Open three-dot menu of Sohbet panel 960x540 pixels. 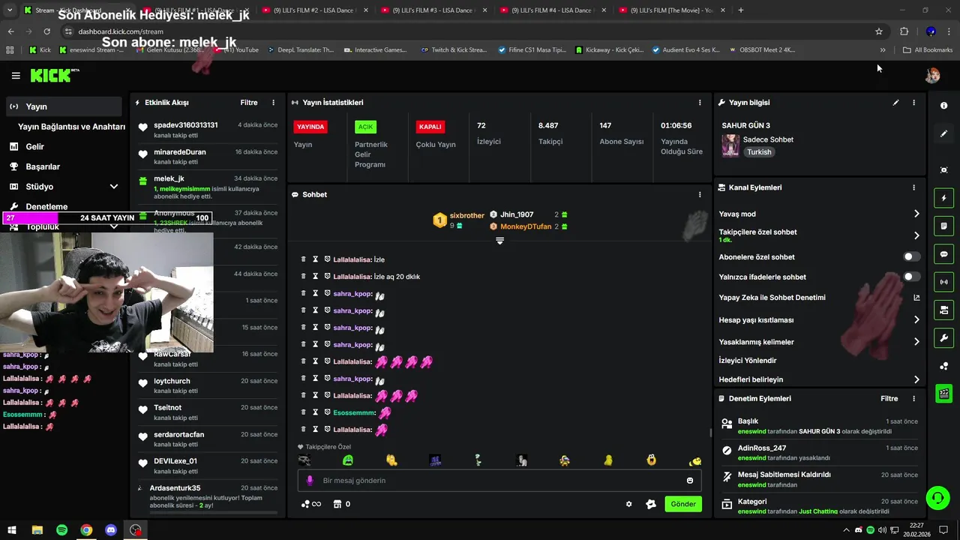(700, 194)
